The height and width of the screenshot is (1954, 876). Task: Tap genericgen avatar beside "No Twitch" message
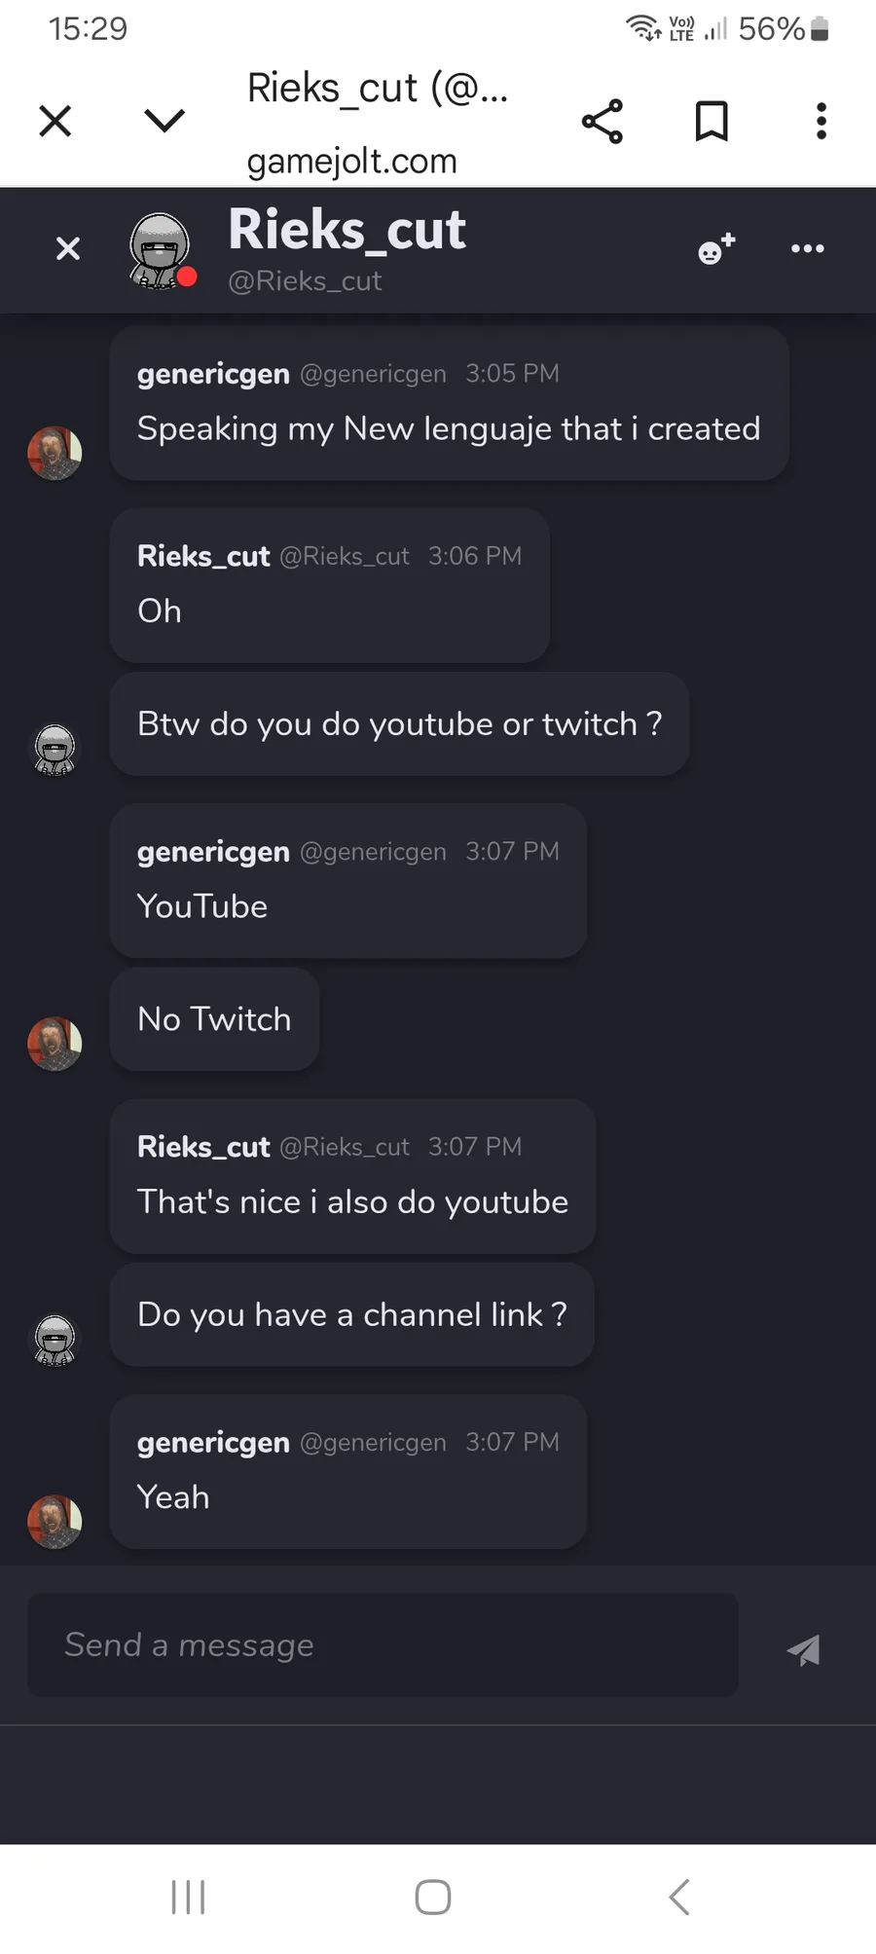(x=55, y=1044)
